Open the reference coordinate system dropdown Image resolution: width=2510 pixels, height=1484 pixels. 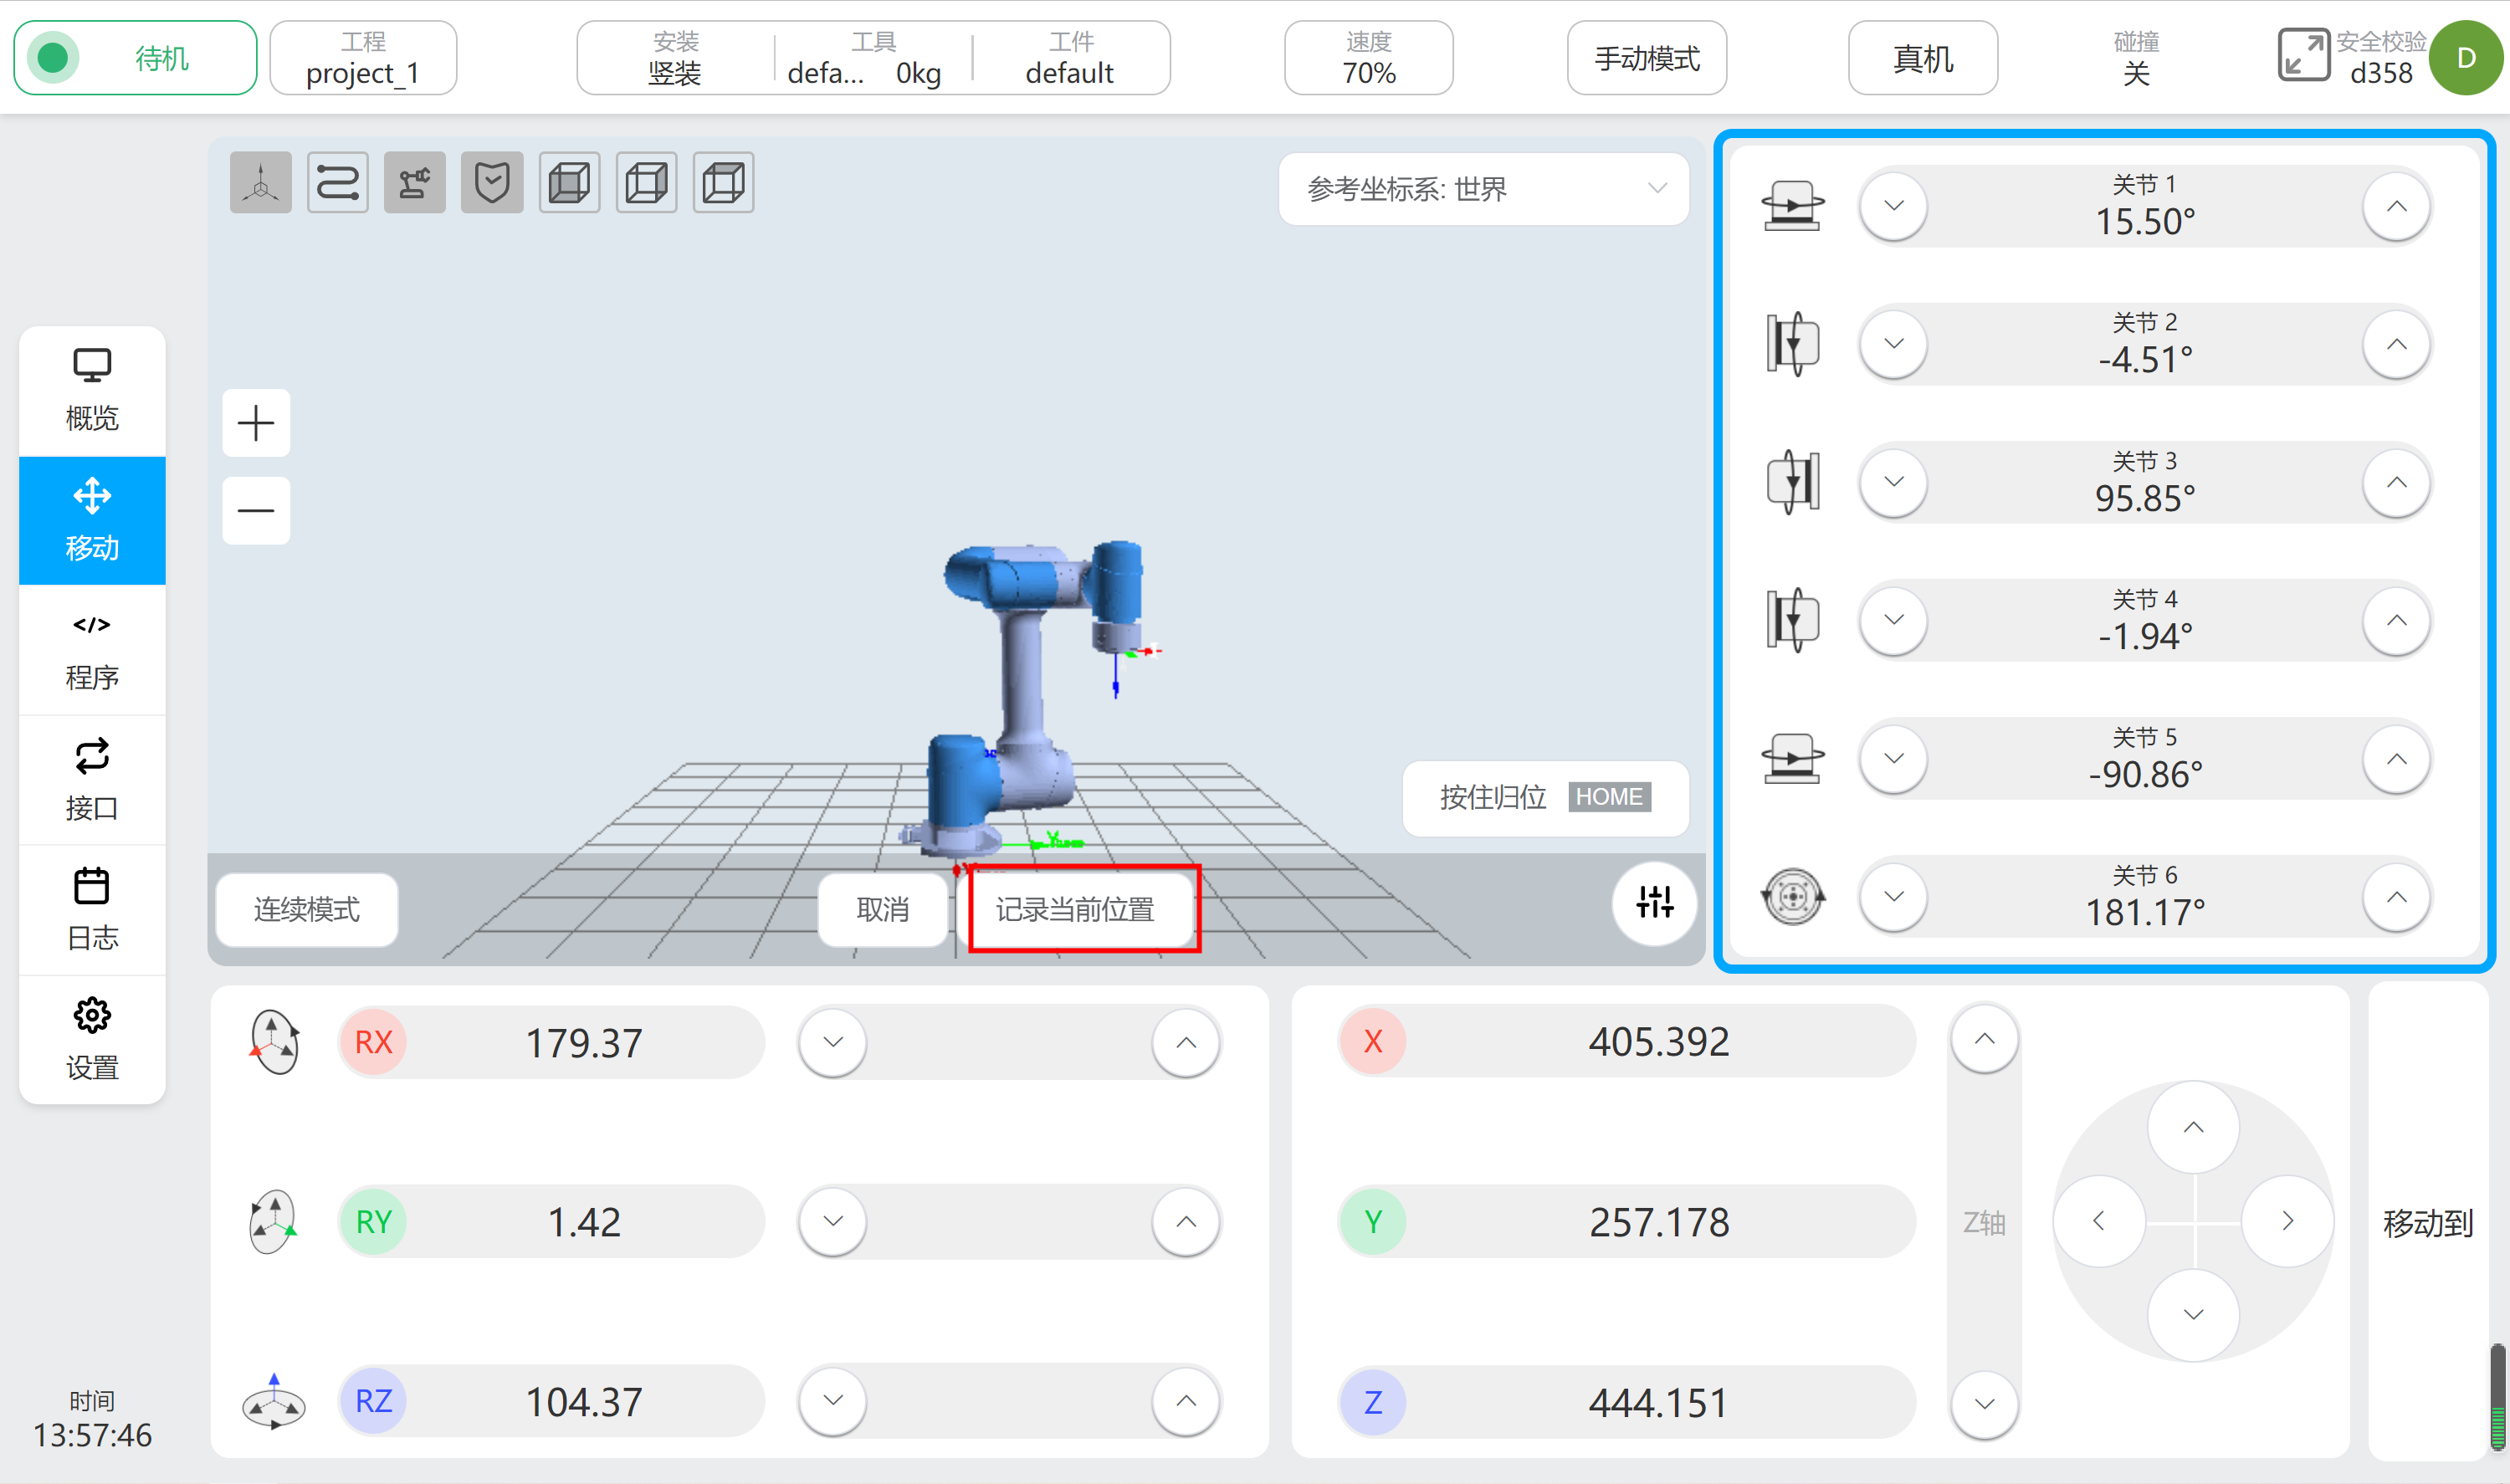point(1483,189)
